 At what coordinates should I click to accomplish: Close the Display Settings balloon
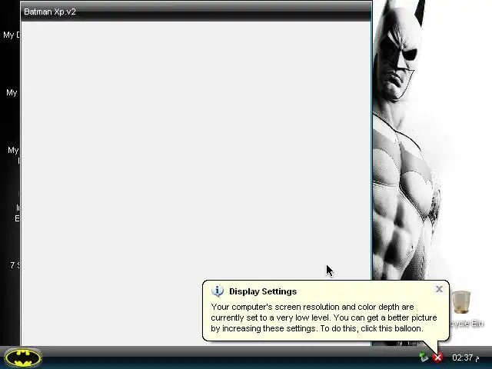(439, 289)
